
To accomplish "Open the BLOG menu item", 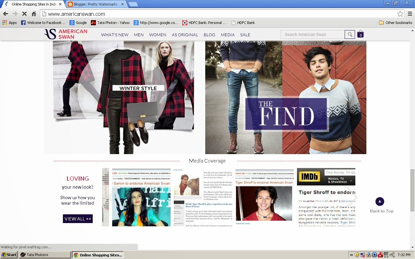I will pos(209,35).
